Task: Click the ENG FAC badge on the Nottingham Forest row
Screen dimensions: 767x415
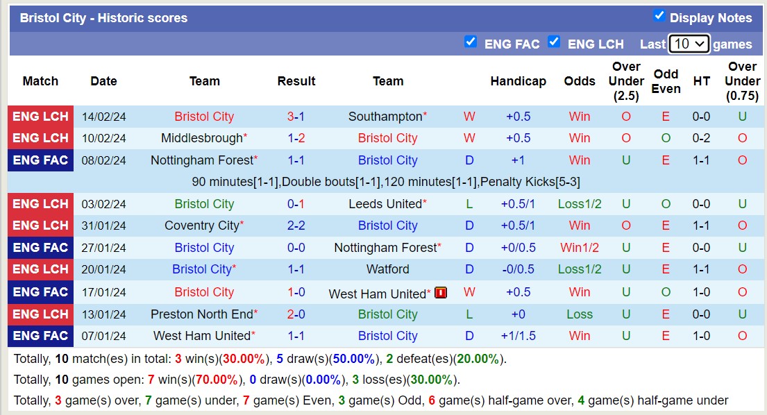Action: (x=40, y=160)
